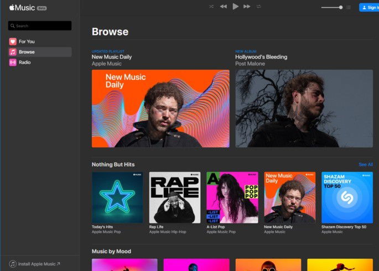Focus the Search field
The width and height of the screenshot is (379, 271).
tap(40, 25)
